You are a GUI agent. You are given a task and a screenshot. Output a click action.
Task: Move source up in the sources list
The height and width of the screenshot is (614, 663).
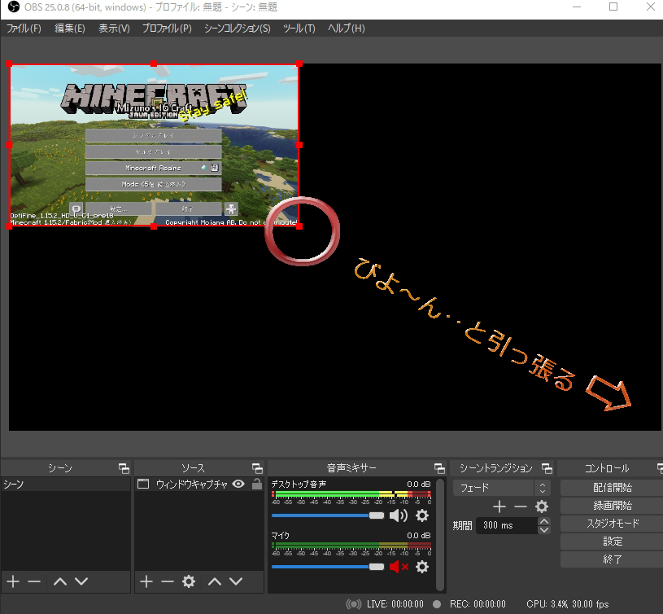[215, 581]
